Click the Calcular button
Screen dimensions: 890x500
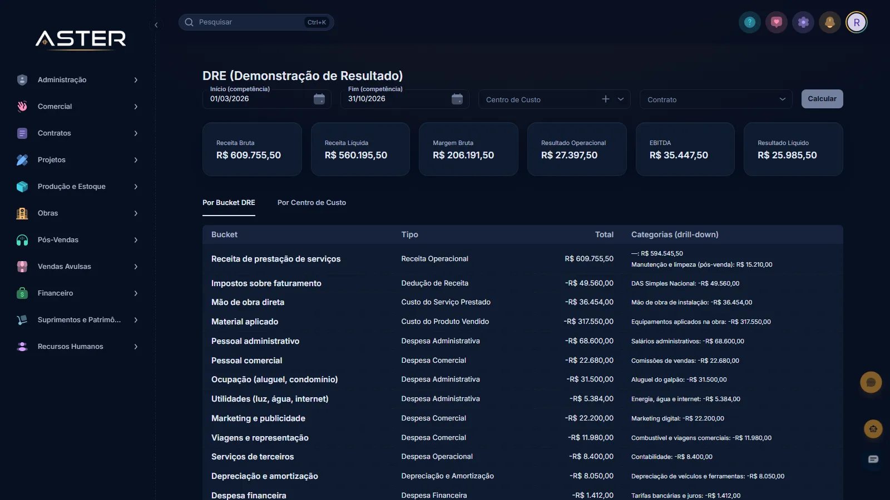[822, 99]
